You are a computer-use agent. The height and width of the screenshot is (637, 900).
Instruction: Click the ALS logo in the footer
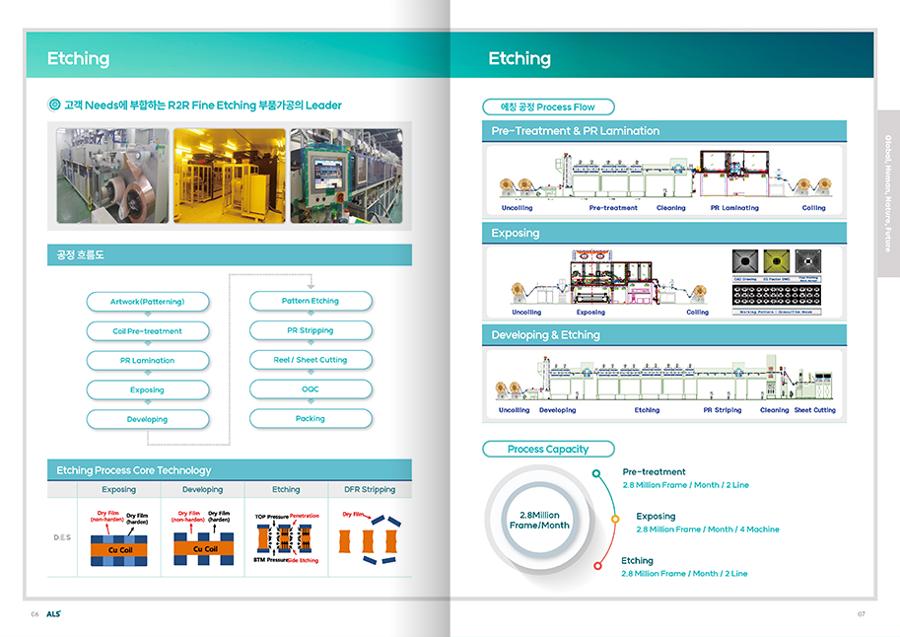coord(53,613)
